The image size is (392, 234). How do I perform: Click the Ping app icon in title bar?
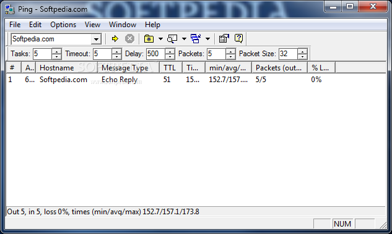pyautogui.click(x=10, y=9)
